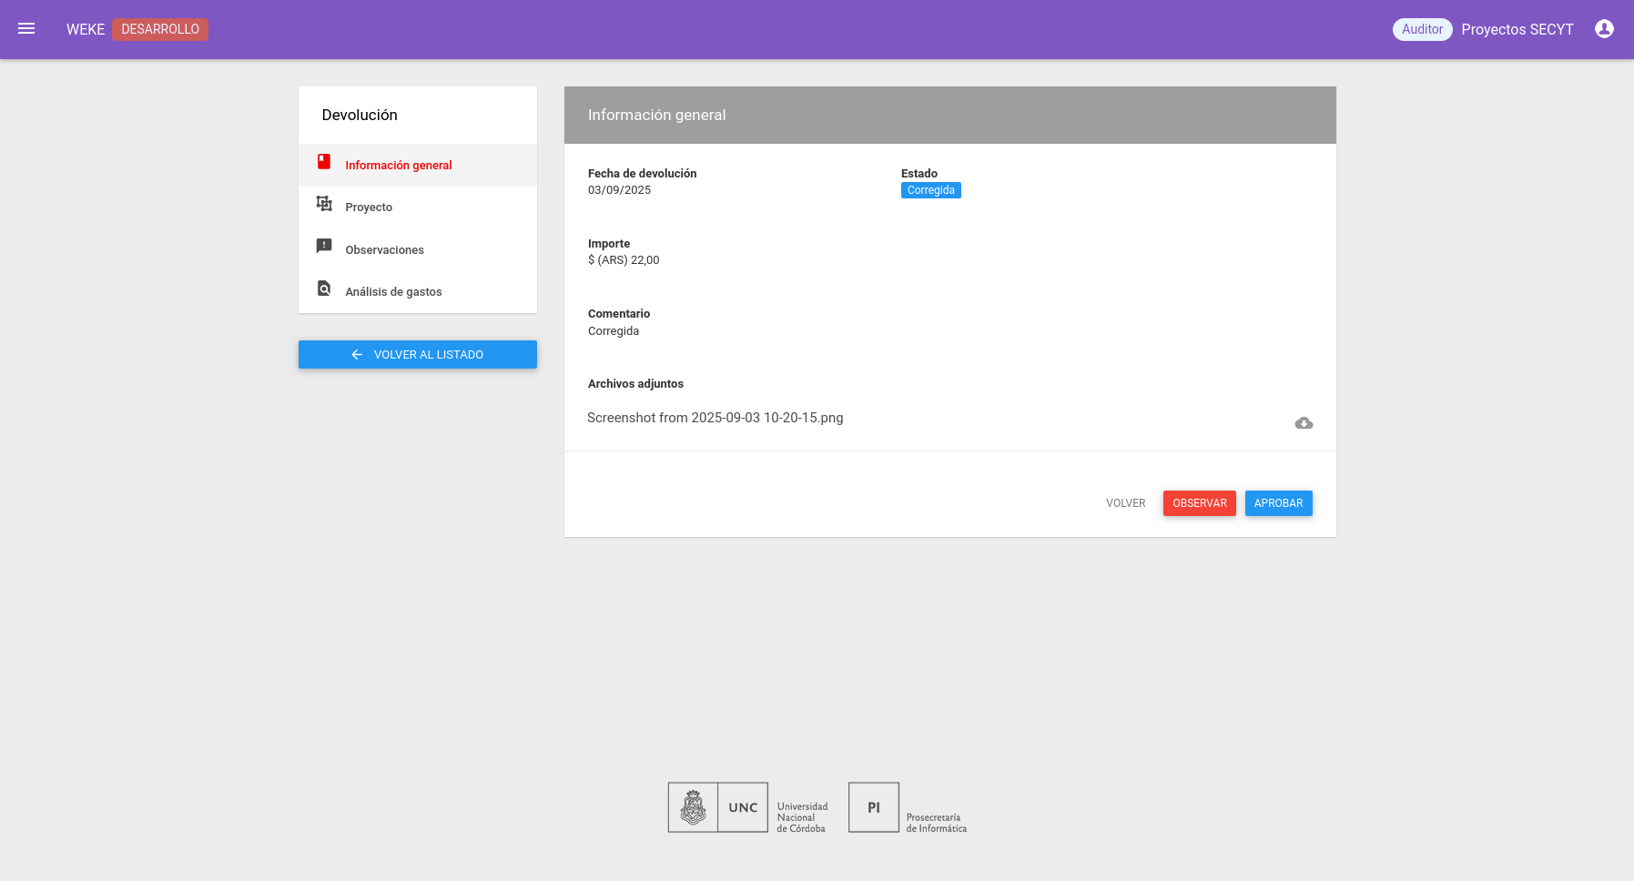Open the Screenshot png attachment
Image resolution: width=1634 pixels, height=881 pixels.
pyautogui.click(x=716, y=418)
